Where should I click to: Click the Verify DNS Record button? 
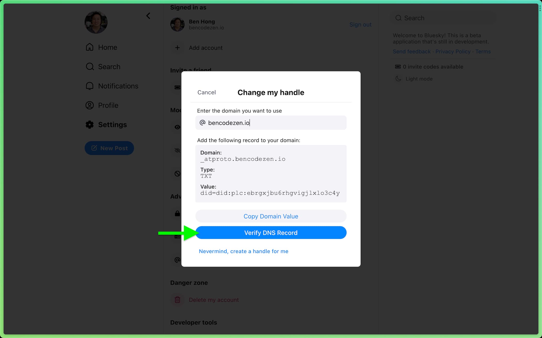pyautogui.click(x=271, y=233)
